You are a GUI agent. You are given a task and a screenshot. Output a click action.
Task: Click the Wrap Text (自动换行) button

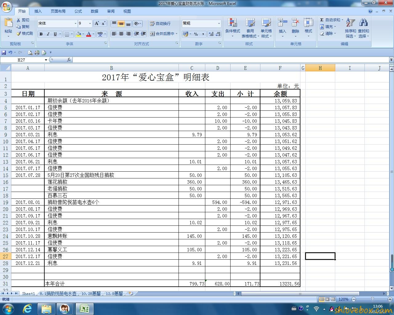click(160, 23)
